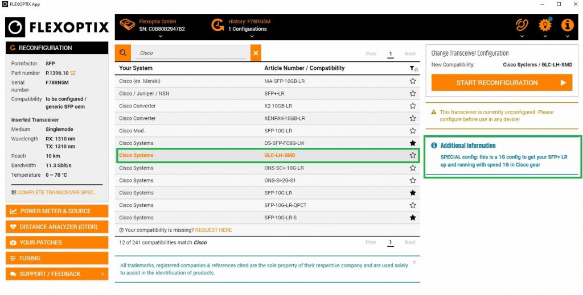583x295 pixels.
Task: Click the help icon before compatibility missing
Action: 121,230
